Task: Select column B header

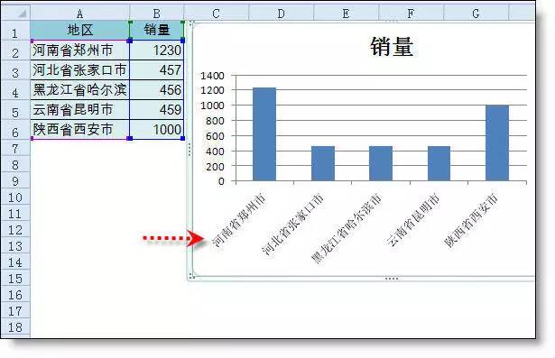Action: 157,14
